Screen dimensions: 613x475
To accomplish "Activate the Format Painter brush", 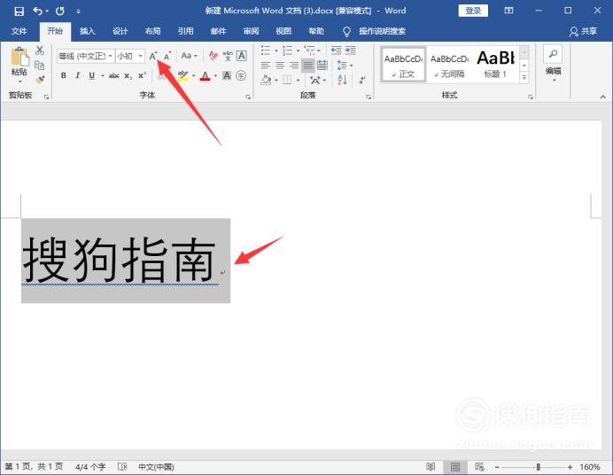I will [x=40, y=80].
